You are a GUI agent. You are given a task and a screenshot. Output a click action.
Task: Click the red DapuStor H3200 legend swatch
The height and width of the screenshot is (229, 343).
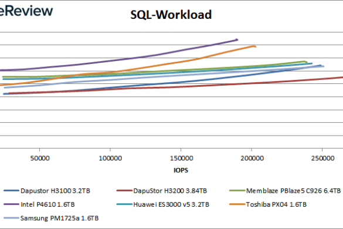pos(124,191)
